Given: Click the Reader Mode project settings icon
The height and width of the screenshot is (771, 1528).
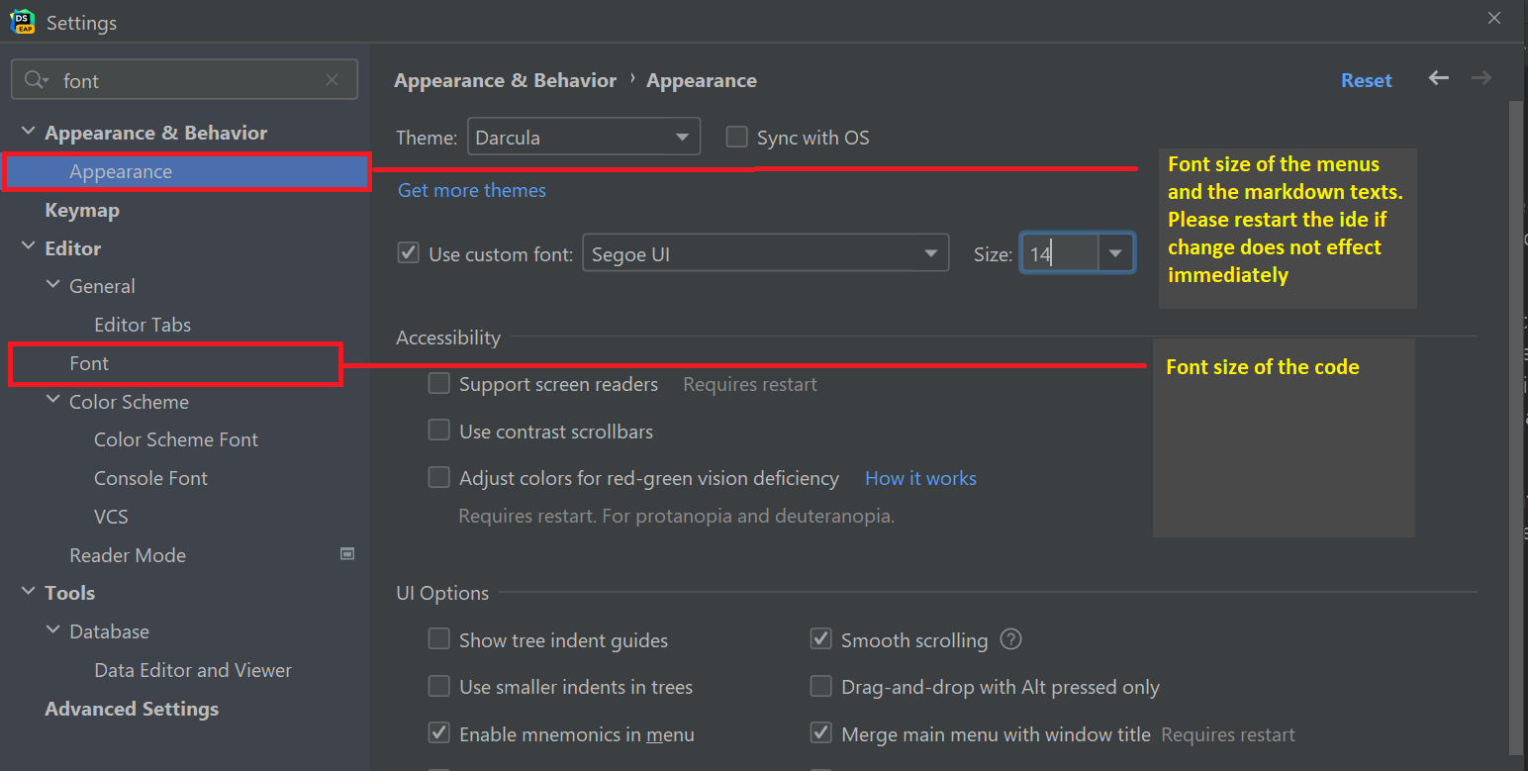Looking at the screenshot, I should 347,554.
